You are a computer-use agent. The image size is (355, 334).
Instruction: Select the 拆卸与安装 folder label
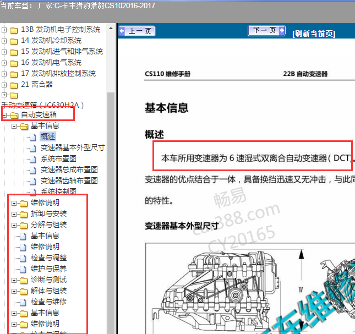(48, 213)
